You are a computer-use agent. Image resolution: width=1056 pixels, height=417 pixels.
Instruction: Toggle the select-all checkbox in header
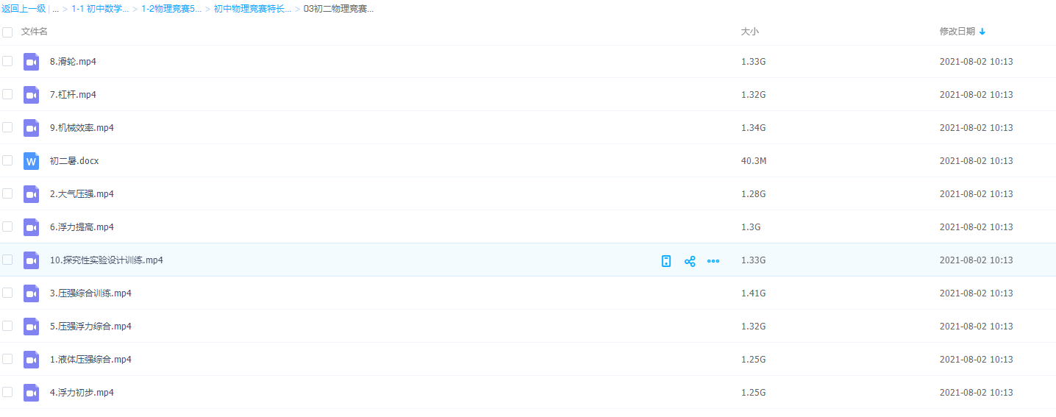pyautogui.click(x=7, y=32)
